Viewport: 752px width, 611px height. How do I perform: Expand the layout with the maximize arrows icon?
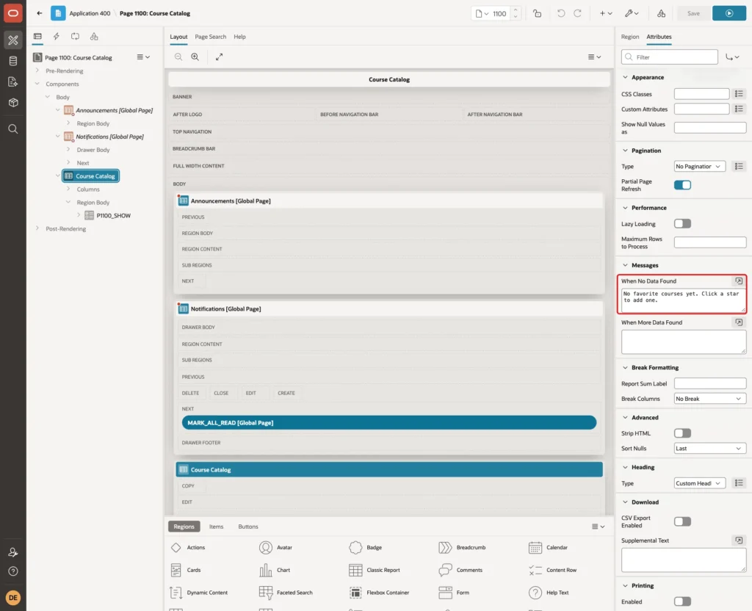(x=219, y=57)
